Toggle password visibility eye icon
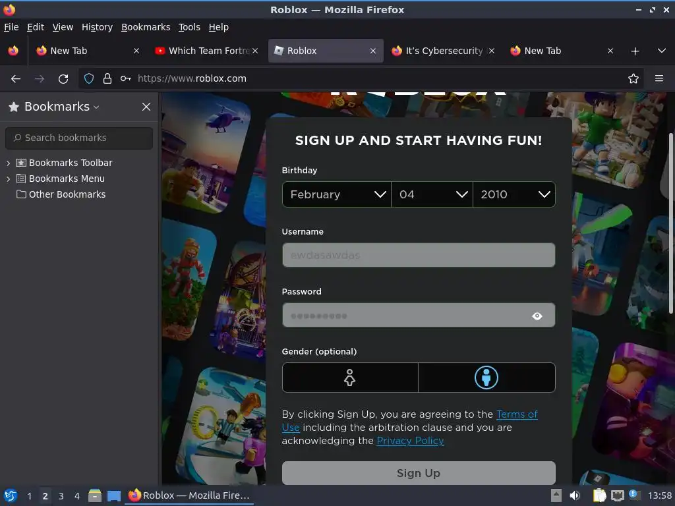Viewport: 675px width, 506px height. (537, 316)
